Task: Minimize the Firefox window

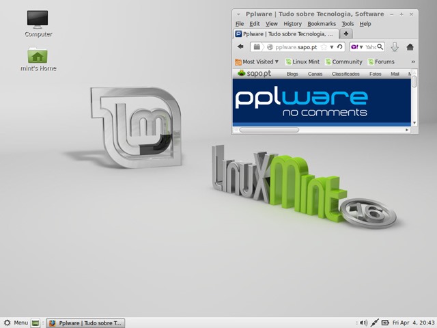Action: (392, 14)
